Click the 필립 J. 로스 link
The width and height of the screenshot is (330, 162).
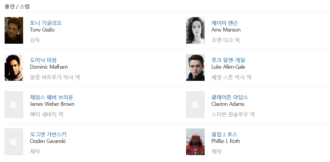(224, 134)
